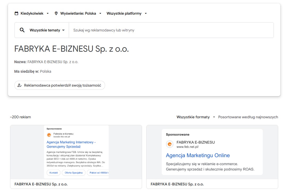Click the FABRYKA E-BIZNESU Sp. z o.o. page heading
Viewport: 283px width, 191px height.
72,49
